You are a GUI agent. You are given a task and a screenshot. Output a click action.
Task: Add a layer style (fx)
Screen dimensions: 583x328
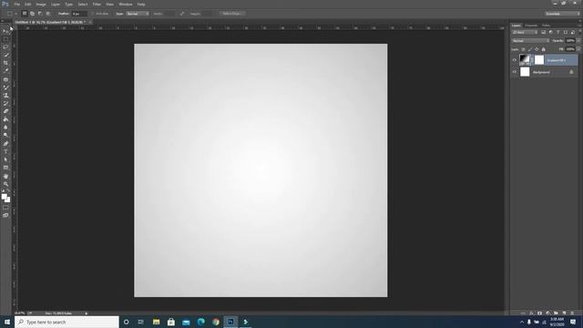[x=531, y=313]
